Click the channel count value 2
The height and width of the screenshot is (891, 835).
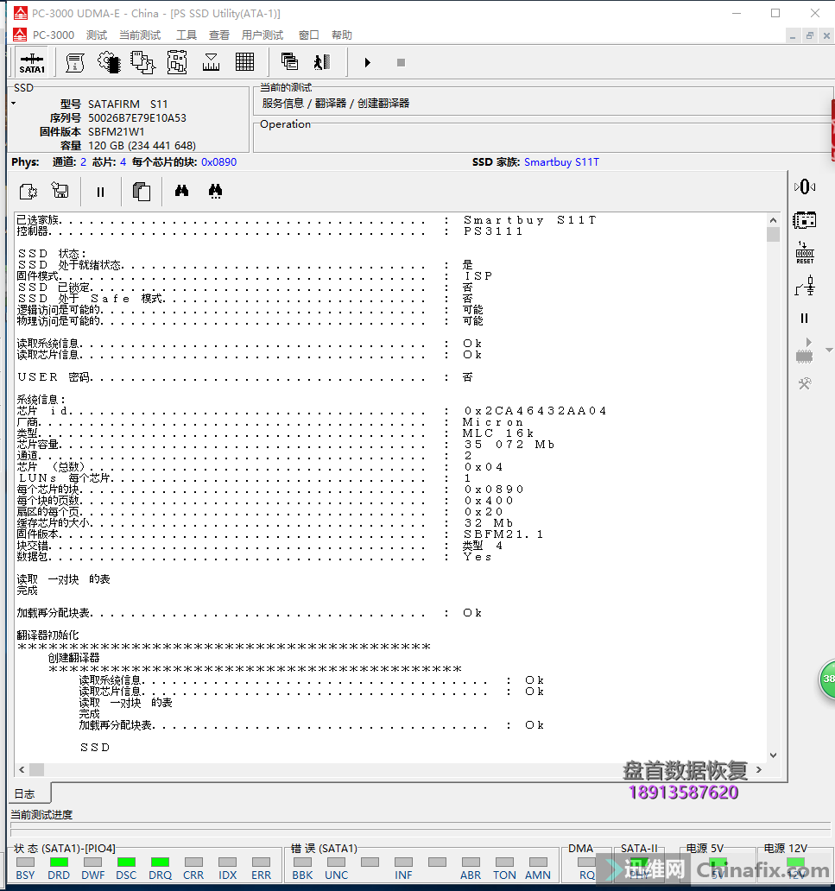coord(84,162)
